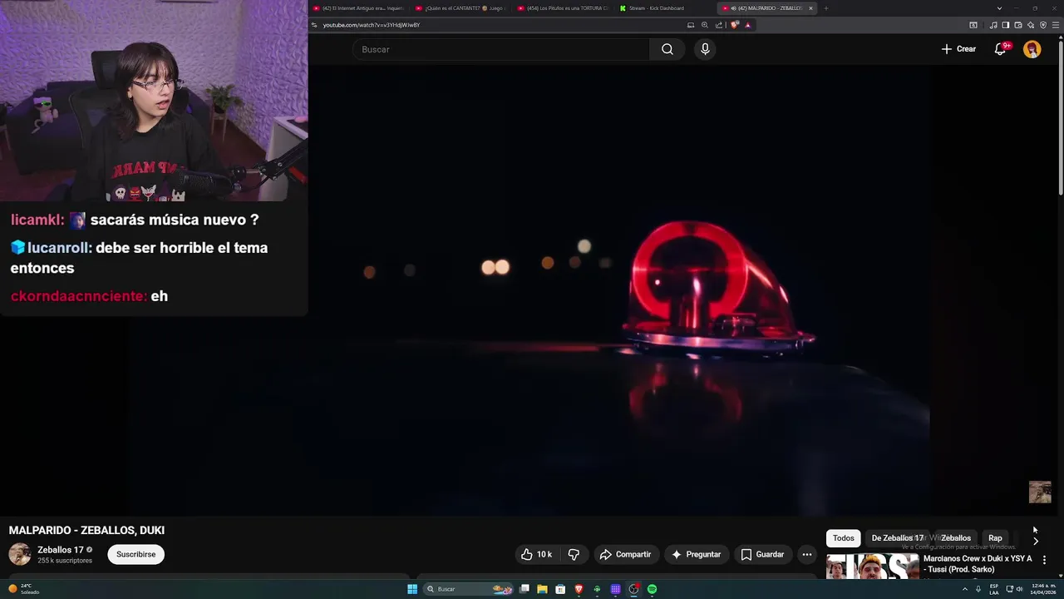Start voice search with the microphone icon

(x=705, y=49)
